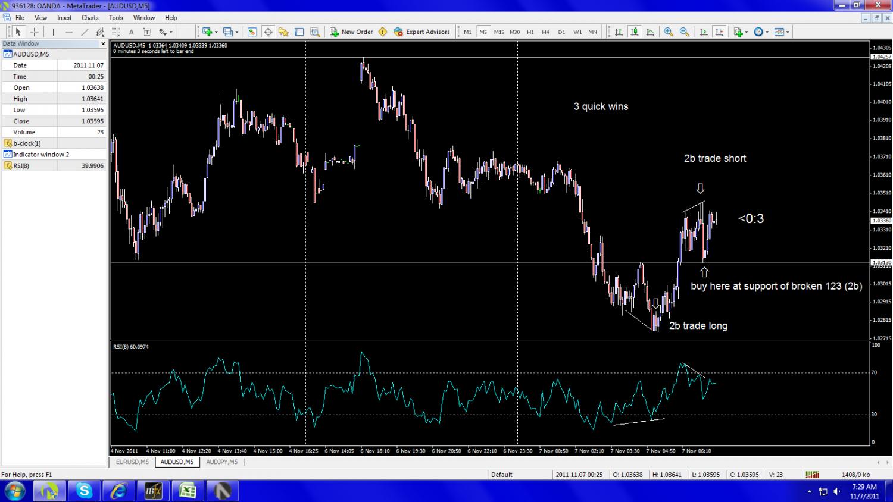Click the Profiles toolbar icon
Viewport: 893px width, 502px height.
point(227,32)
